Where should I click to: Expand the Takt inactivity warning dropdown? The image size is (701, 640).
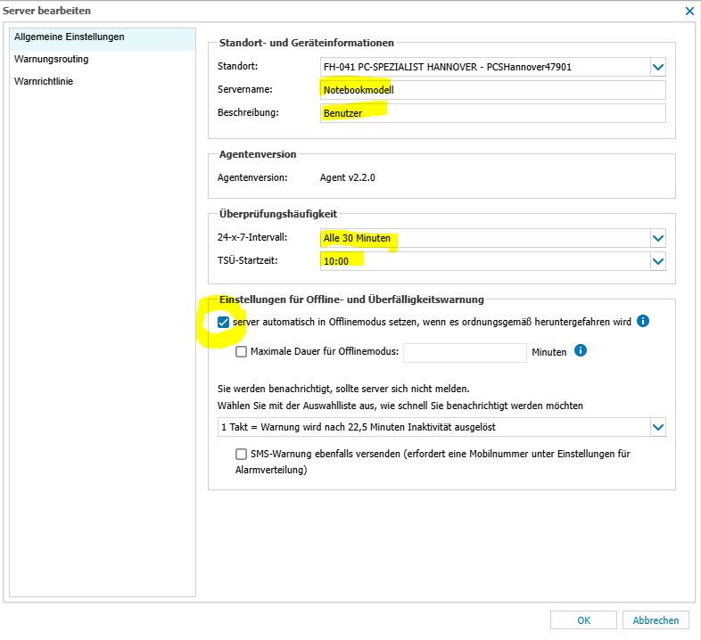pos(658,427)
